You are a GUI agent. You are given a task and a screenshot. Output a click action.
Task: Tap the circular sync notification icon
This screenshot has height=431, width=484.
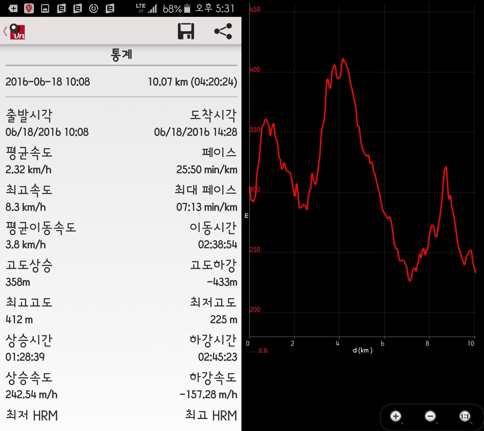94,8
